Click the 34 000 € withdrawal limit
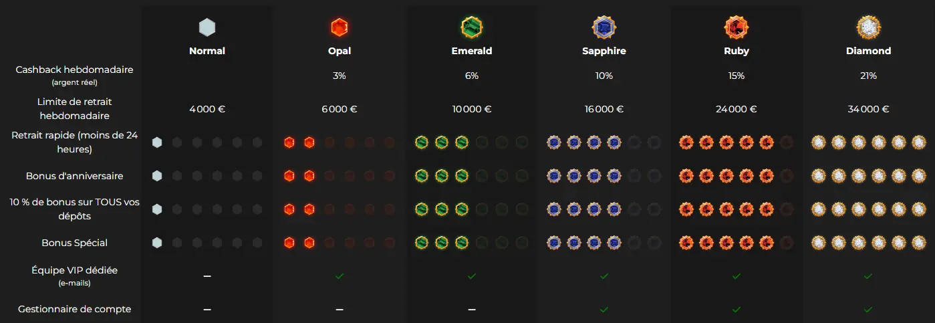This screenshot has height=323, width=935. click(x=868, y=109)
